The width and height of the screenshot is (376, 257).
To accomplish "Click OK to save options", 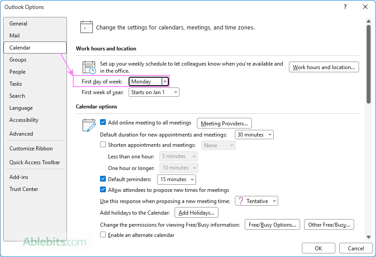I will click(x=318, y=248).
